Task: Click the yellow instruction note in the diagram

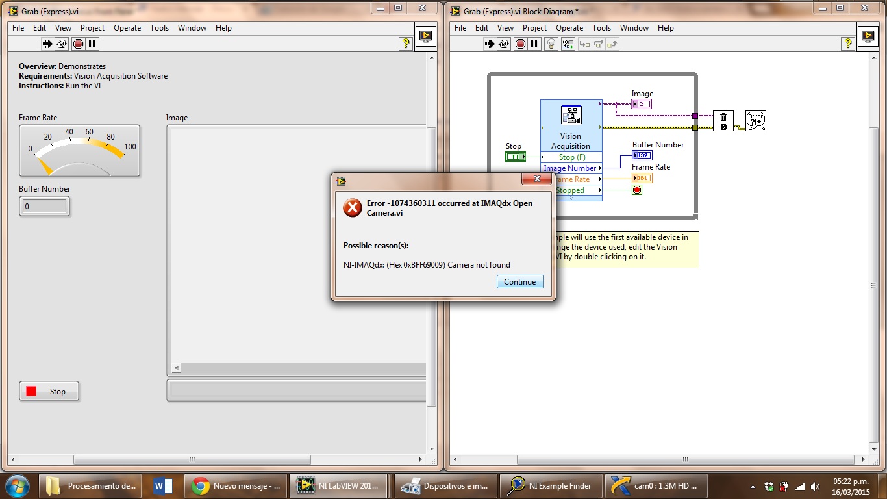Action: coord(627,249)
